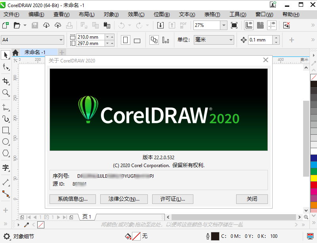Screen dimensions: 317x243
Task: Open the 位图(B) menu
Action: coord(162,15)
